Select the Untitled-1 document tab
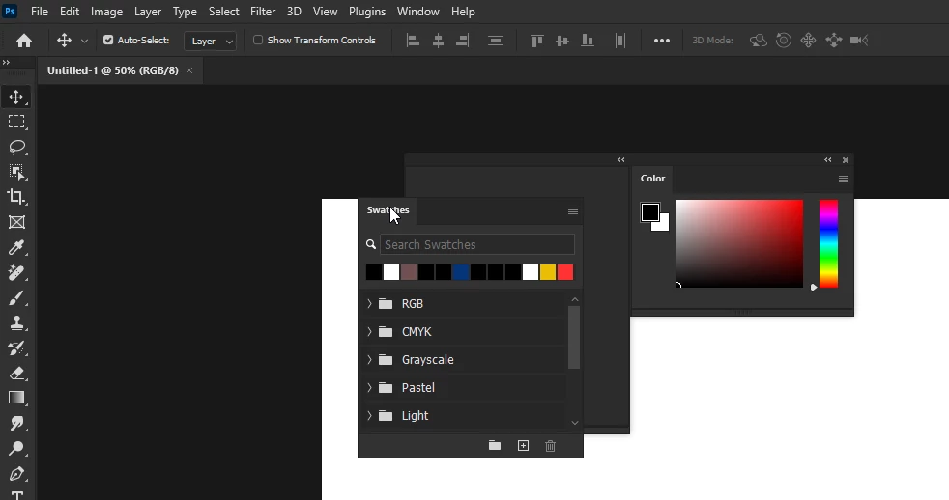Image resolution: width=949 pixels, height=500 pixels. pos(112,70)
